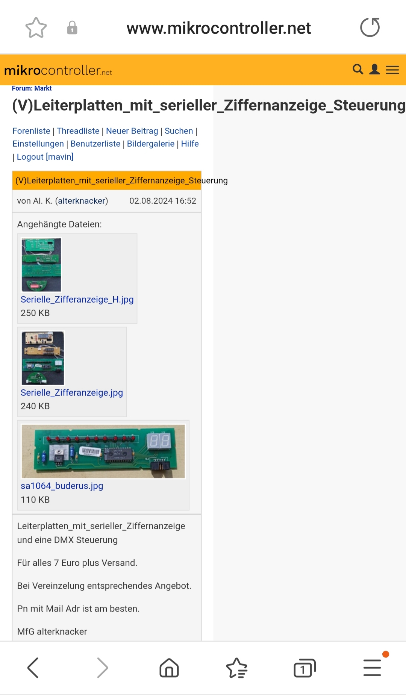Image resolution: width=406 pixels, height=695 pixels.
Task: Open Hilfe link
Action: click(190, 144)
